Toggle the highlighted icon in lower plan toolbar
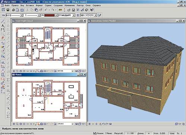 [x=38, y=124]
